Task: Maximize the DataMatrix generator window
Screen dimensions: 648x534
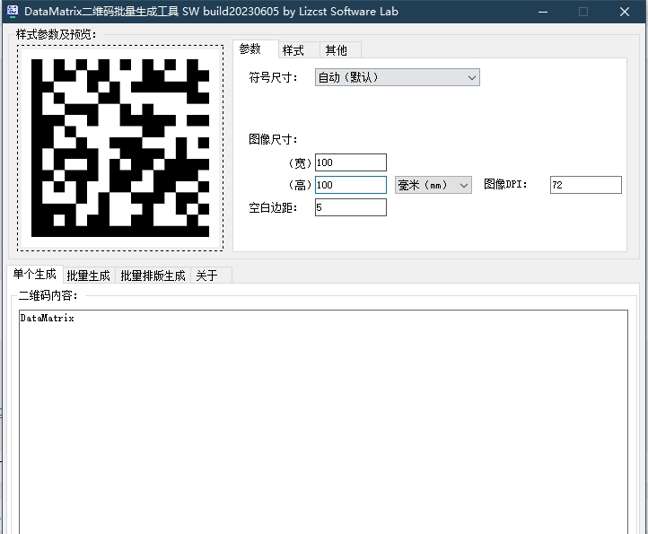Action: [x=583, y=12]
